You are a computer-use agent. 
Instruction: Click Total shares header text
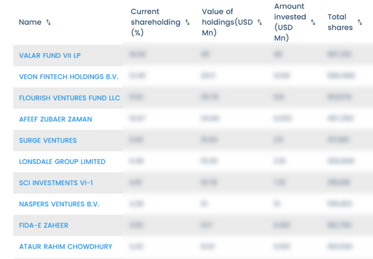coord(340,22)
